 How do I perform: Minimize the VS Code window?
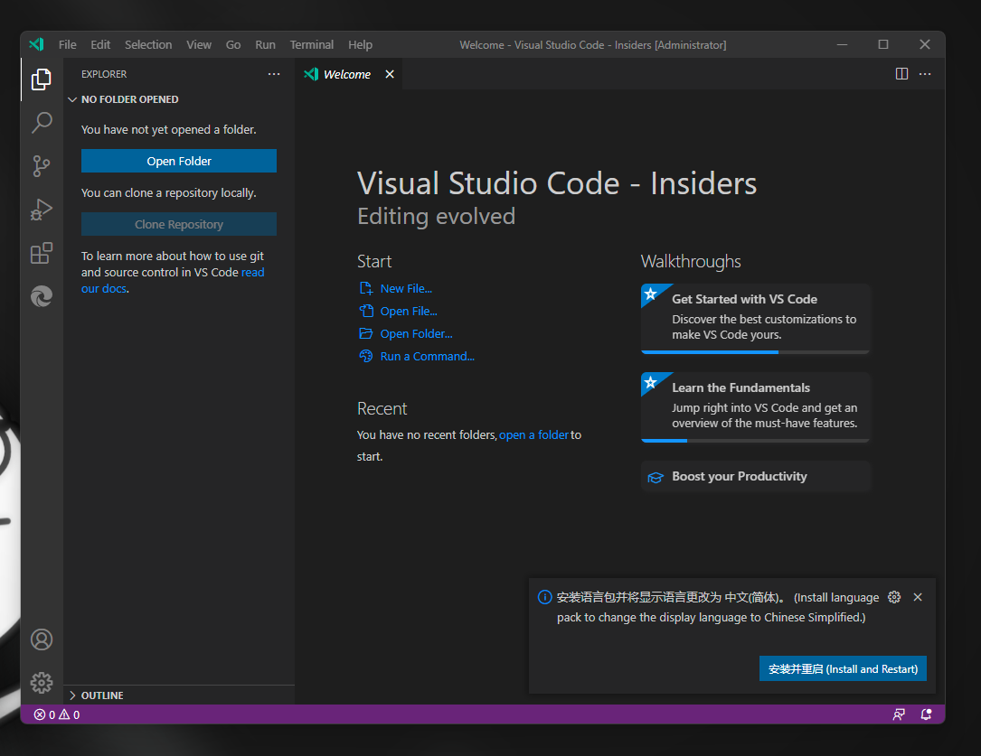tap(842, 44)
